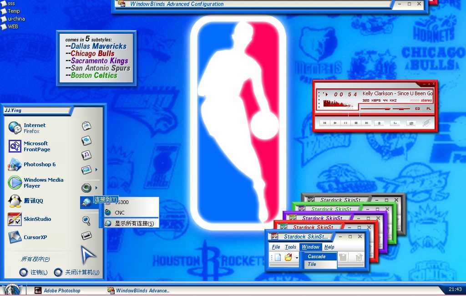Click the 关闭计算机(U) shut down button
The image size is (466, 296).
(76, 272)
